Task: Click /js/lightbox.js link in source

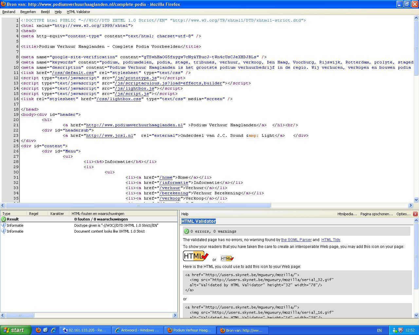Action: [x=135, y=88]
